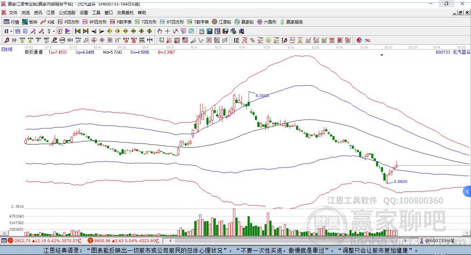The height and width of the screenshot is (255, 471).
Task: Click Shanghai index 2922.73 status entry
Action: coord(45,241)
